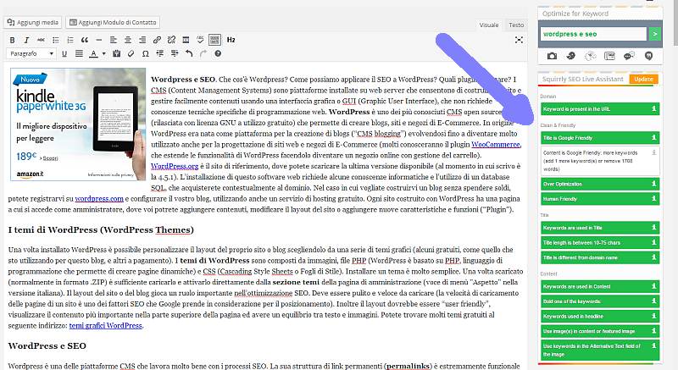Switch to the Testo editor tab

(516, 25)
